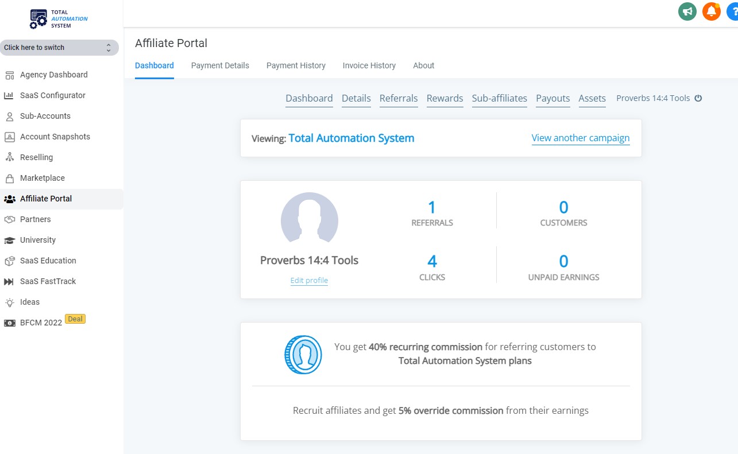This screenshot has width=738, height=454.
Task: Open the help question mark icon
Action: pyautogui.click(x=732, y=11)
